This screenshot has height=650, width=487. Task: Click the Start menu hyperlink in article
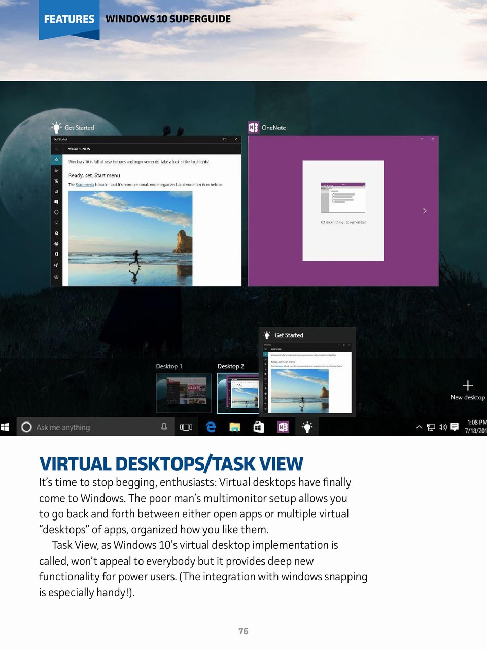pyautogui.click(x=85, y=185)
